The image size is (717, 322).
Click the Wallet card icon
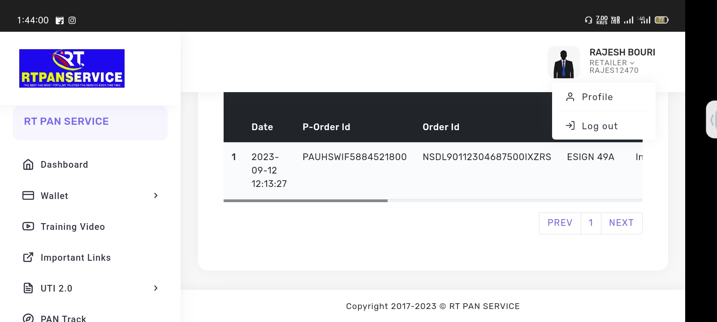[28, 195]
